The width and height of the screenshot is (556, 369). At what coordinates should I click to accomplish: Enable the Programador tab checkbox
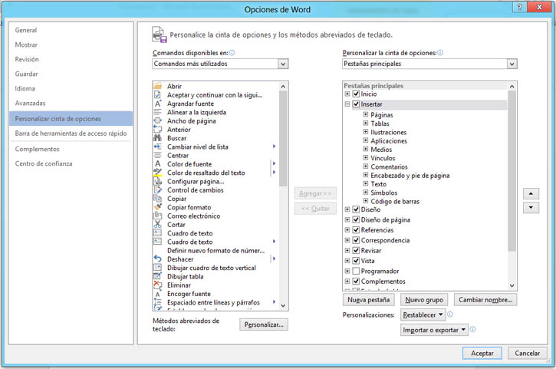click(x=356, y=272)
